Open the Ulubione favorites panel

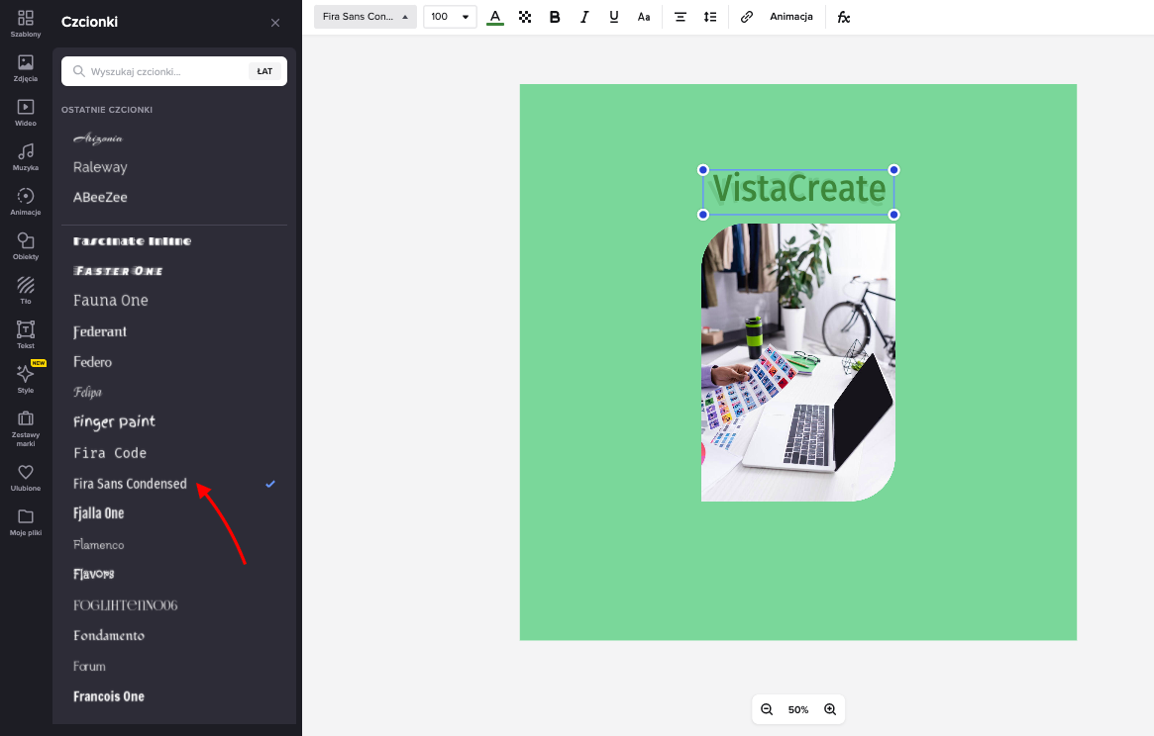[26, 478]
